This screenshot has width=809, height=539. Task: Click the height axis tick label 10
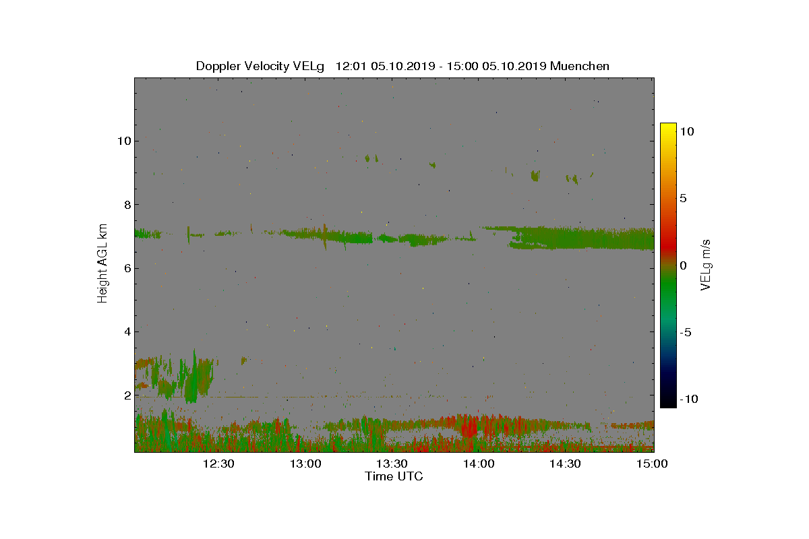tap(123, 141)
